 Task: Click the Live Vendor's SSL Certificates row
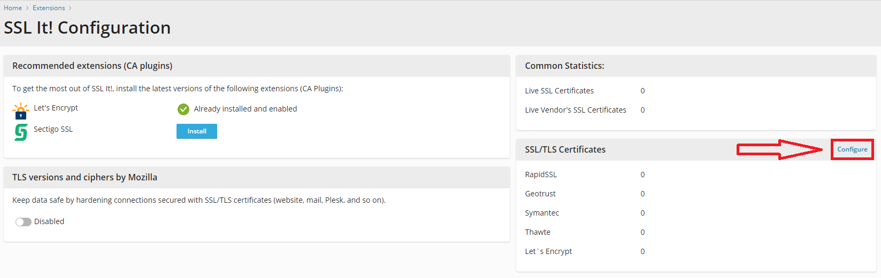point(576,110)
